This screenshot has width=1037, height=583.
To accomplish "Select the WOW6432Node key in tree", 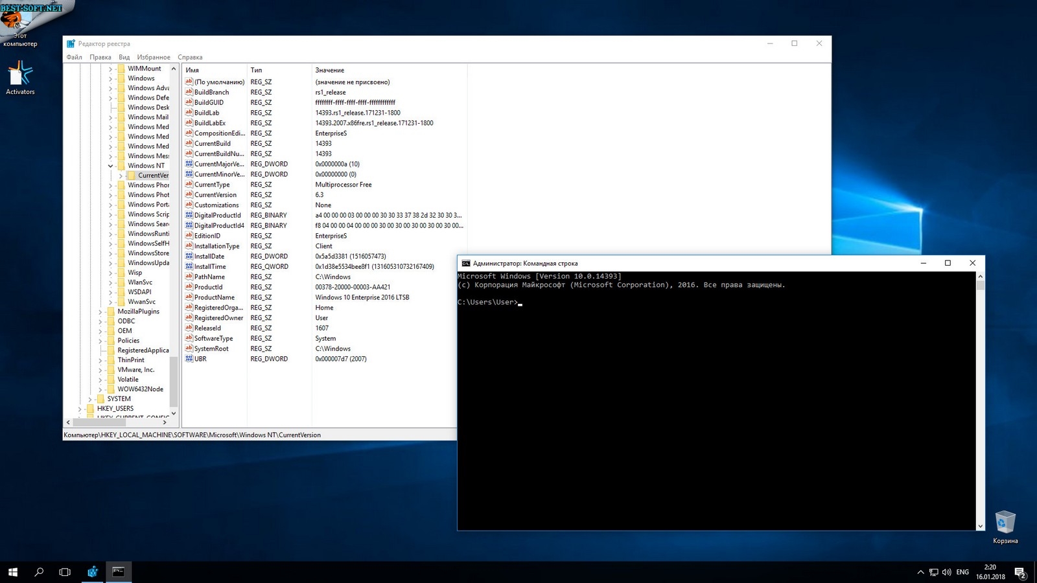I will pos(140,389).
